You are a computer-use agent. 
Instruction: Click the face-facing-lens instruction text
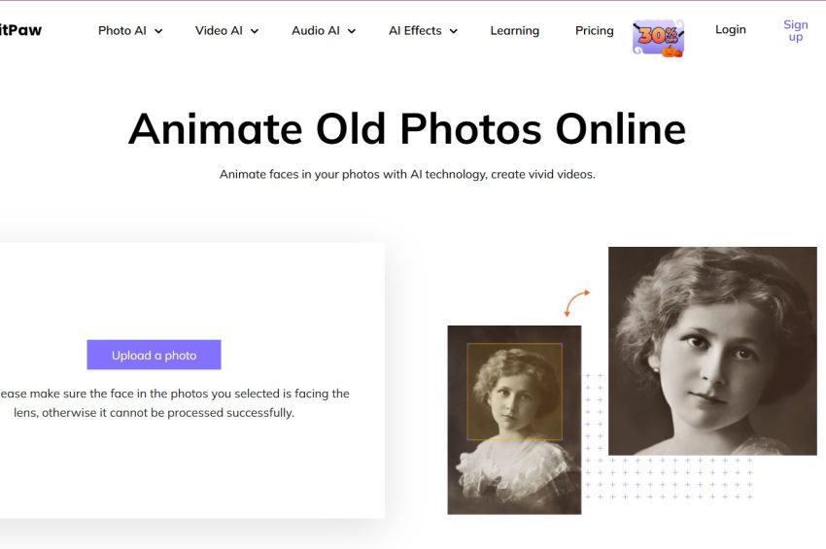[175, 403]
